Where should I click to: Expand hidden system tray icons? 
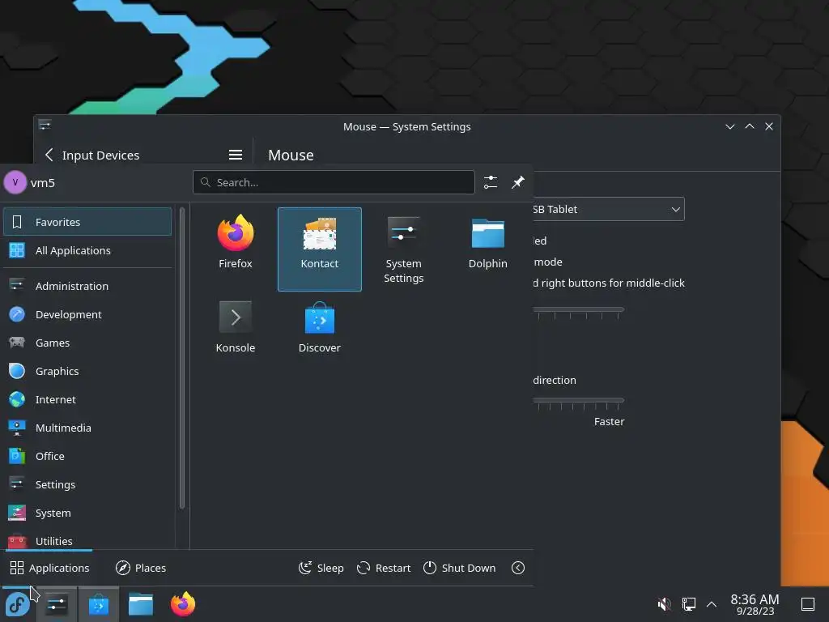[712, 603]
